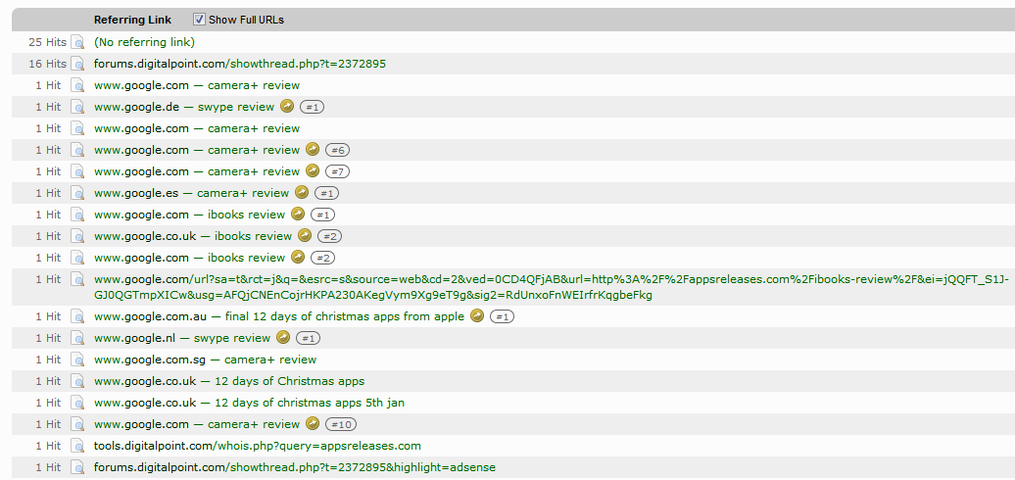Open details icon for camera+ review #7 row
The image size is (1015, 480).
[x=77, y=171]
